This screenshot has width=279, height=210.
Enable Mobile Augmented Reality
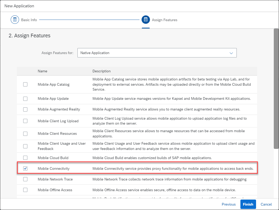pos(25,109)
